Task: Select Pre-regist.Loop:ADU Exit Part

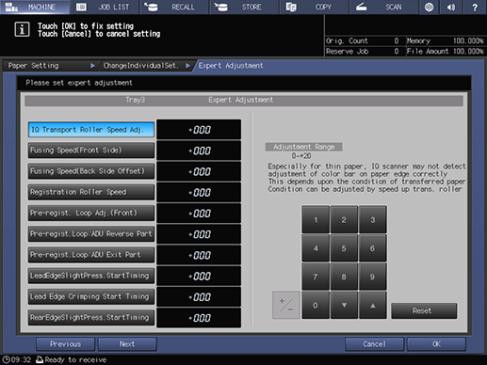Action: coord(91,255)
